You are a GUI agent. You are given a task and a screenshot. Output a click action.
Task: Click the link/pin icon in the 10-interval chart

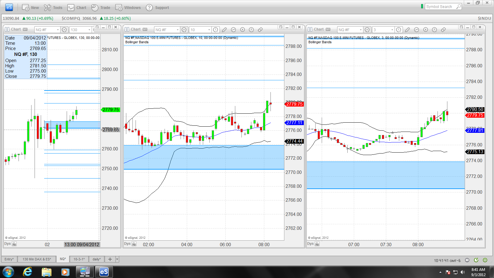coord(260,30)
